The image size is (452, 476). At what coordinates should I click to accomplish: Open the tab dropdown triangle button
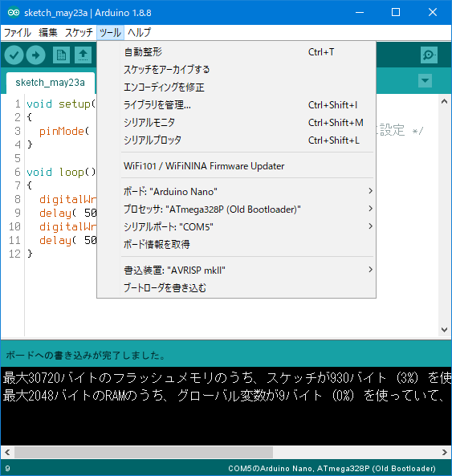point(425,81)
